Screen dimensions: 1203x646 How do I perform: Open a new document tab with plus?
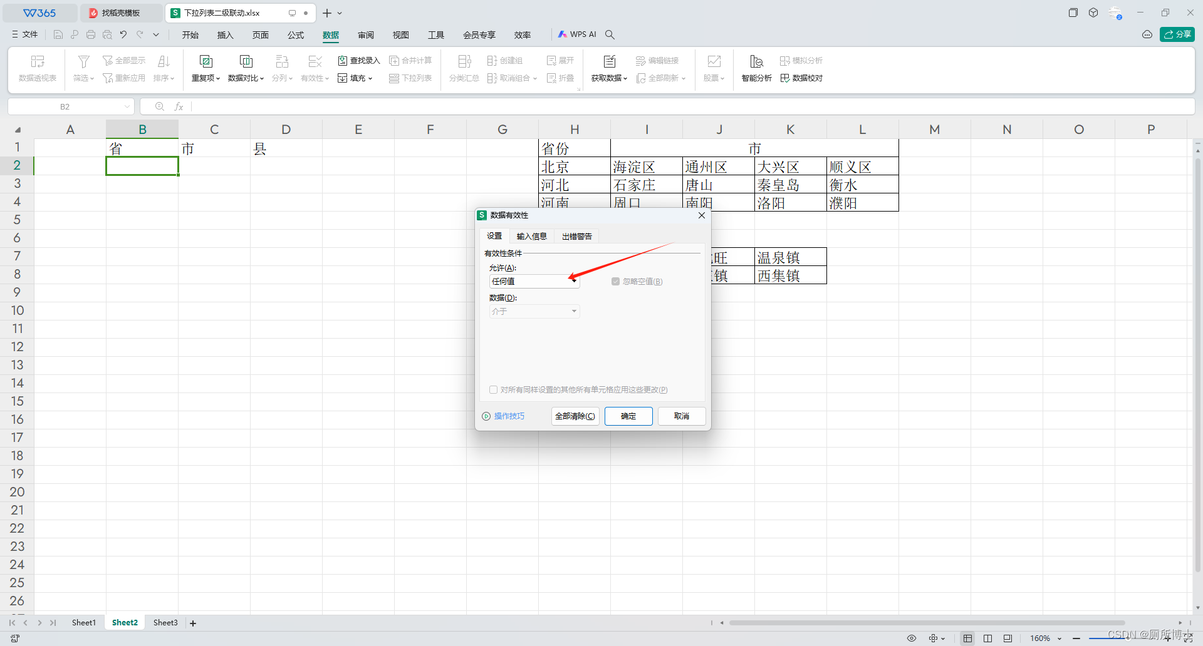tap(327, 13)
